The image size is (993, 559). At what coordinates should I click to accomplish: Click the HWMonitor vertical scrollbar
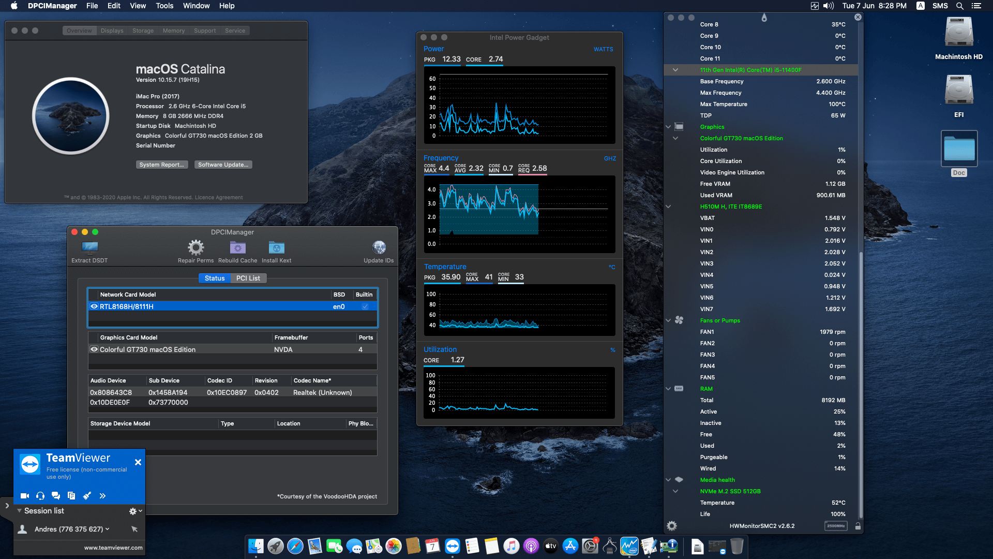[861, 385]
